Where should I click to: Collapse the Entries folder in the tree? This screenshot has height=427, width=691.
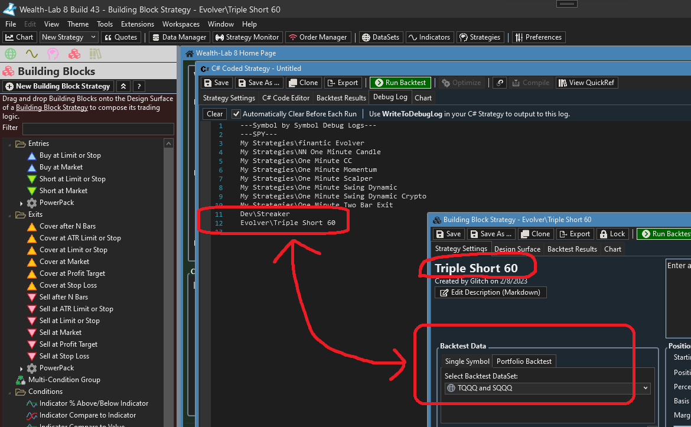click(x=10, y=144)
